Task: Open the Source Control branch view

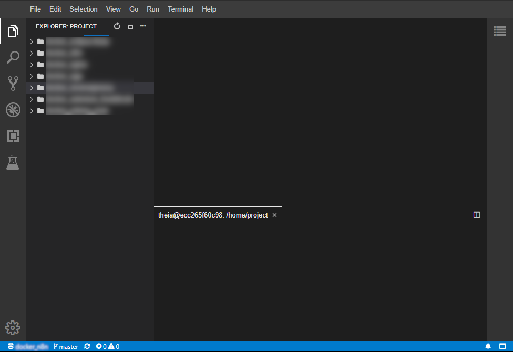Action: 13,83
